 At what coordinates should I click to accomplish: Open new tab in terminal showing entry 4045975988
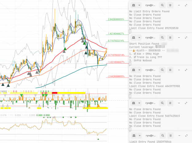click(x=133, y=70)
